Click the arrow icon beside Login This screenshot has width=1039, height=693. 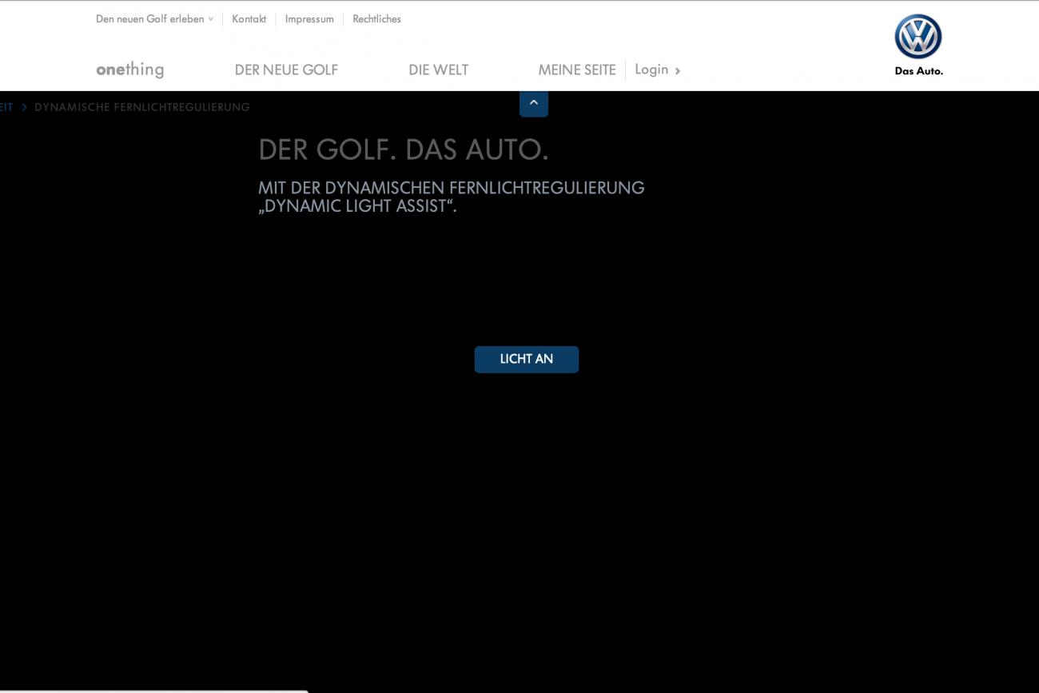(678, 71)
